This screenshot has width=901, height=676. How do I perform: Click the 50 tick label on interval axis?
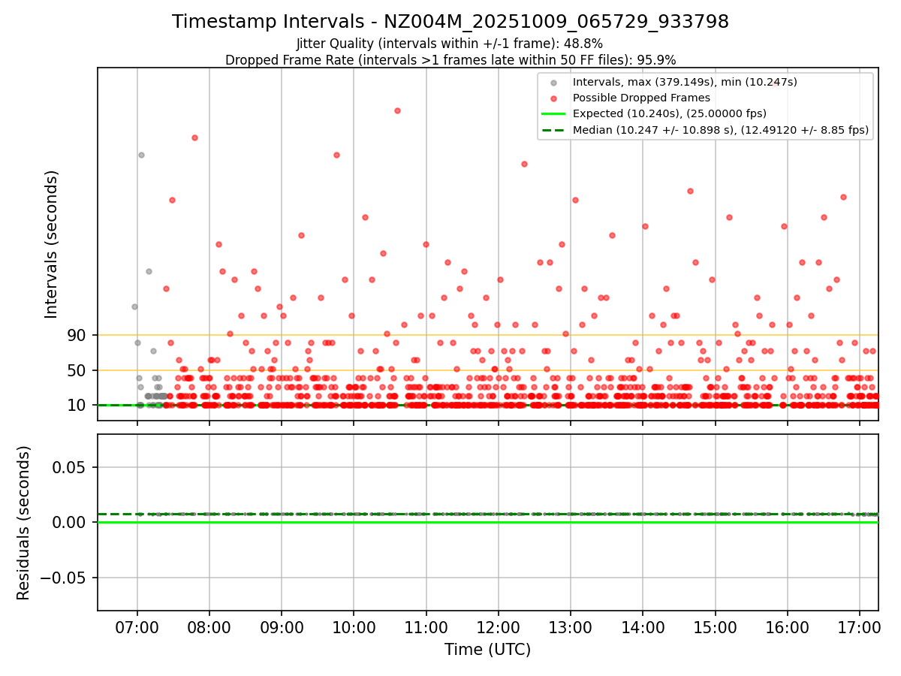pyautogui.click(x=77, y=370)
